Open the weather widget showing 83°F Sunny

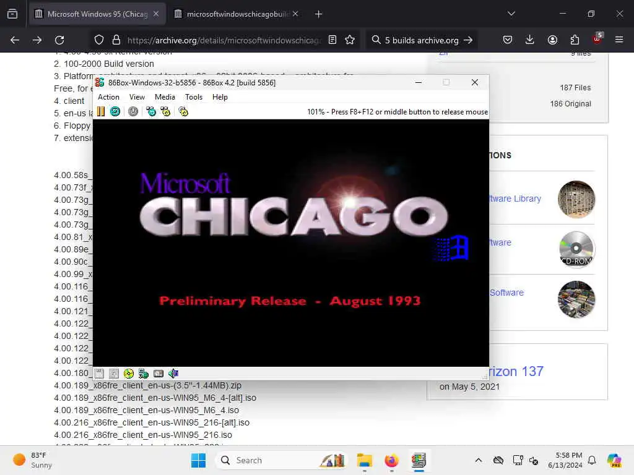pyautogui.click(x=33, y=460)
